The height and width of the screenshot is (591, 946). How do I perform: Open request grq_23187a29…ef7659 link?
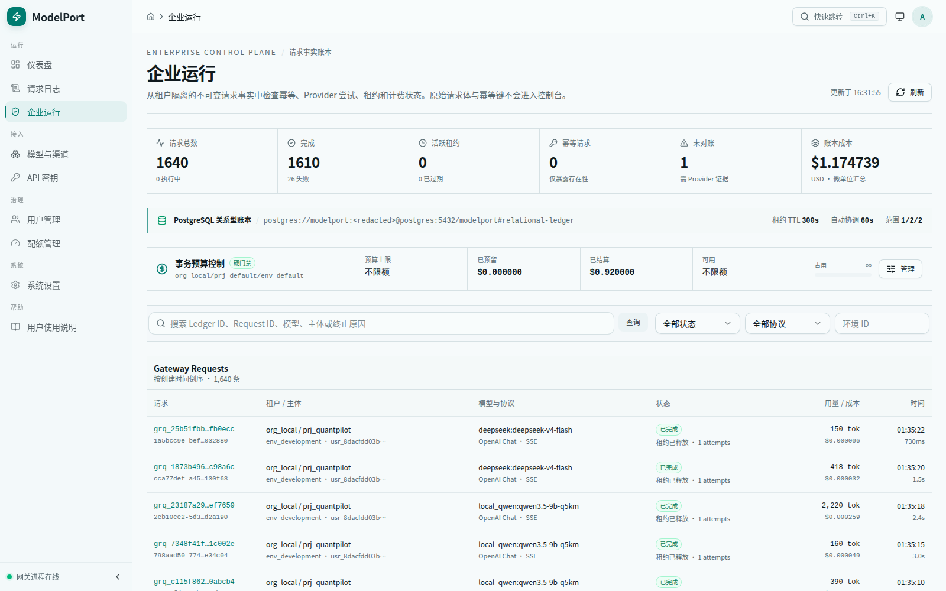point(194,505)
